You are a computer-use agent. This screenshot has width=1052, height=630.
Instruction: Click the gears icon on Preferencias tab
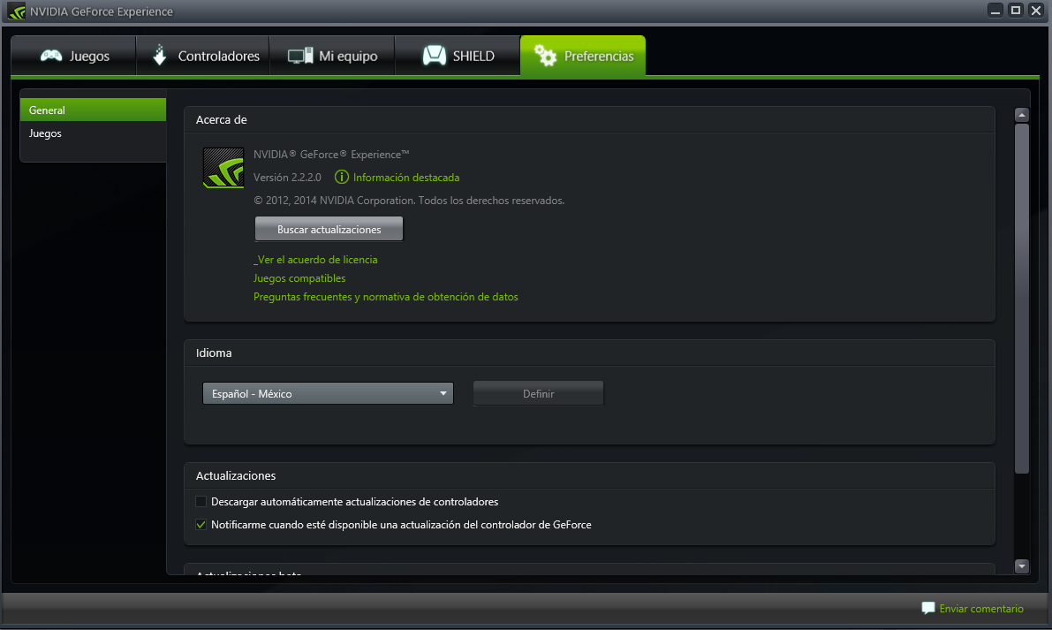tap(545, 56)
